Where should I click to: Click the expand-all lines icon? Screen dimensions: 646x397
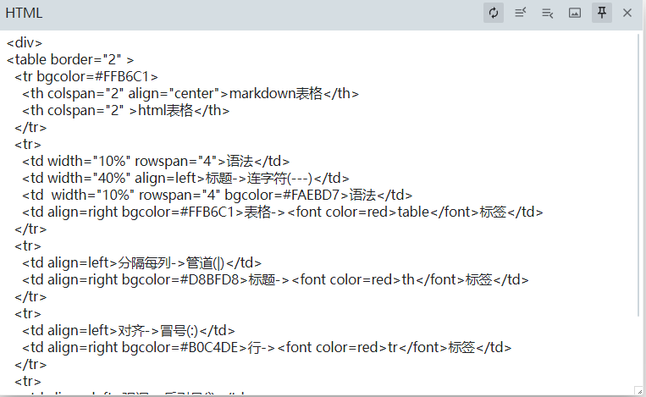click(548, 13)
